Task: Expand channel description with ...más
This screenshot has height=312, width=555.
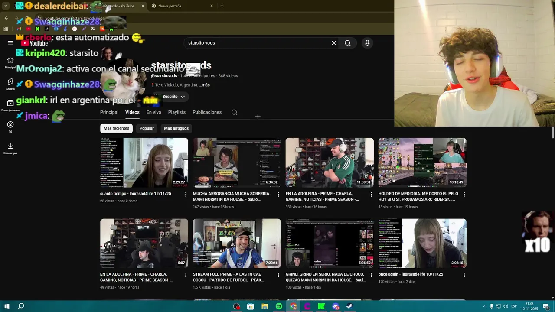Action: click(204, 85)
